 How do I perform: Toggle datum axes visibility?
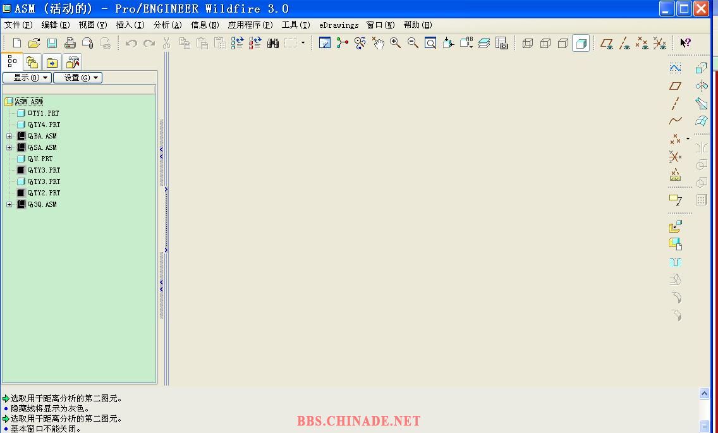click(624, 43)
